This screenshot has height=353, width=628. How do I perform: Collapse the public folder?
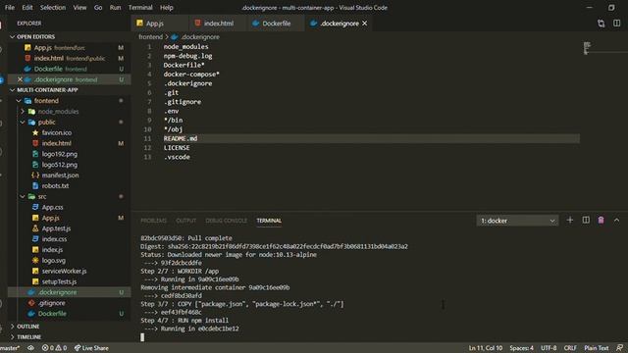point(23,122)
